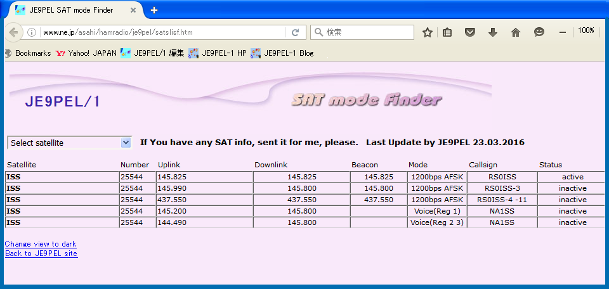Click the Callsign column header
Image resolution: width=609 pixels, height=289 pixels.
(x=483, y=165)
